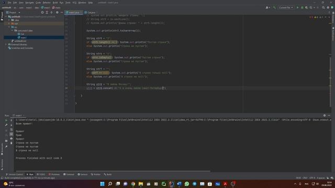Open the Window menu
The width and height of the screenshot is (335, 188).
[82, 3]
